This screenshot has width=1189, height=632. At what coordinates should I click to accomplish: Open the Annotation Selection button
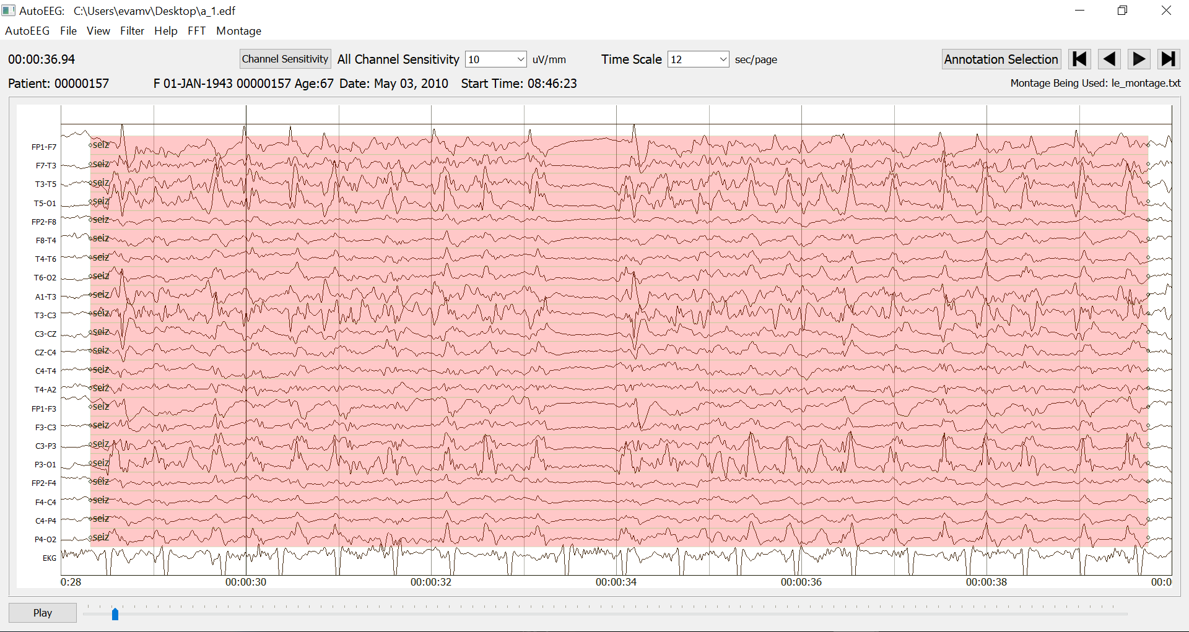pyautogui.click(x=1001, y=59)
